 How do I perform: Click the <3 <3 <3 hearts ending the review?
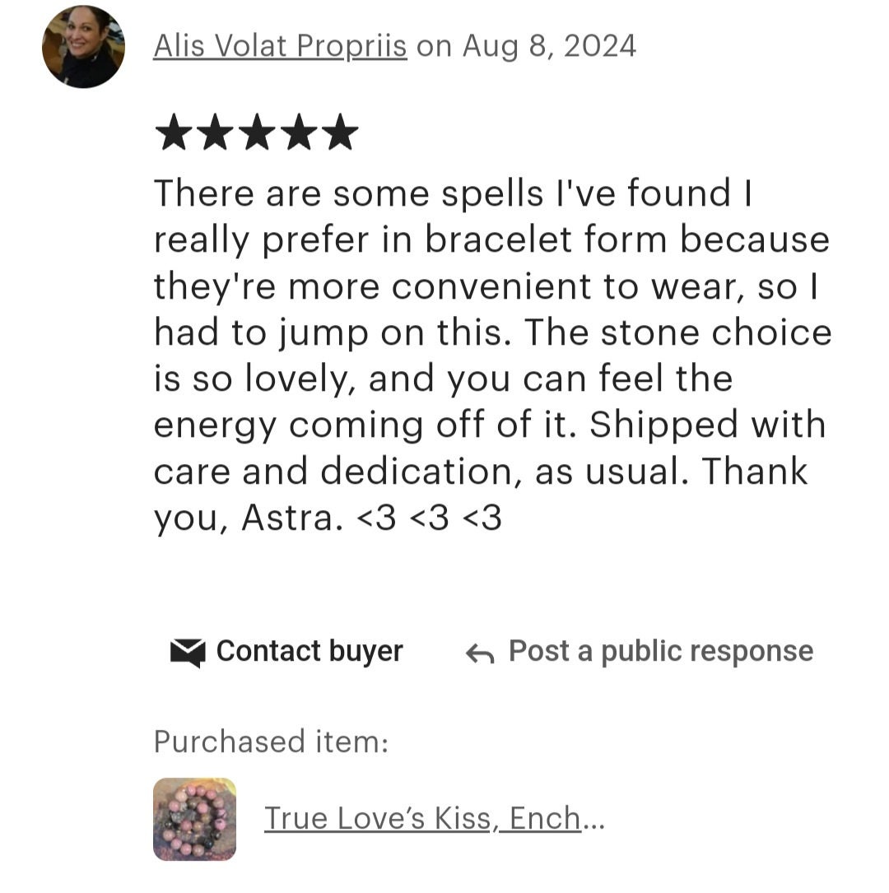click(429, 518)
